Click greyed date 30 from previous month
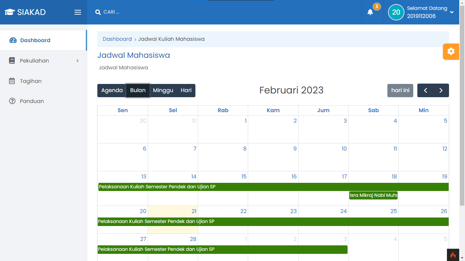 click(143, 121)
